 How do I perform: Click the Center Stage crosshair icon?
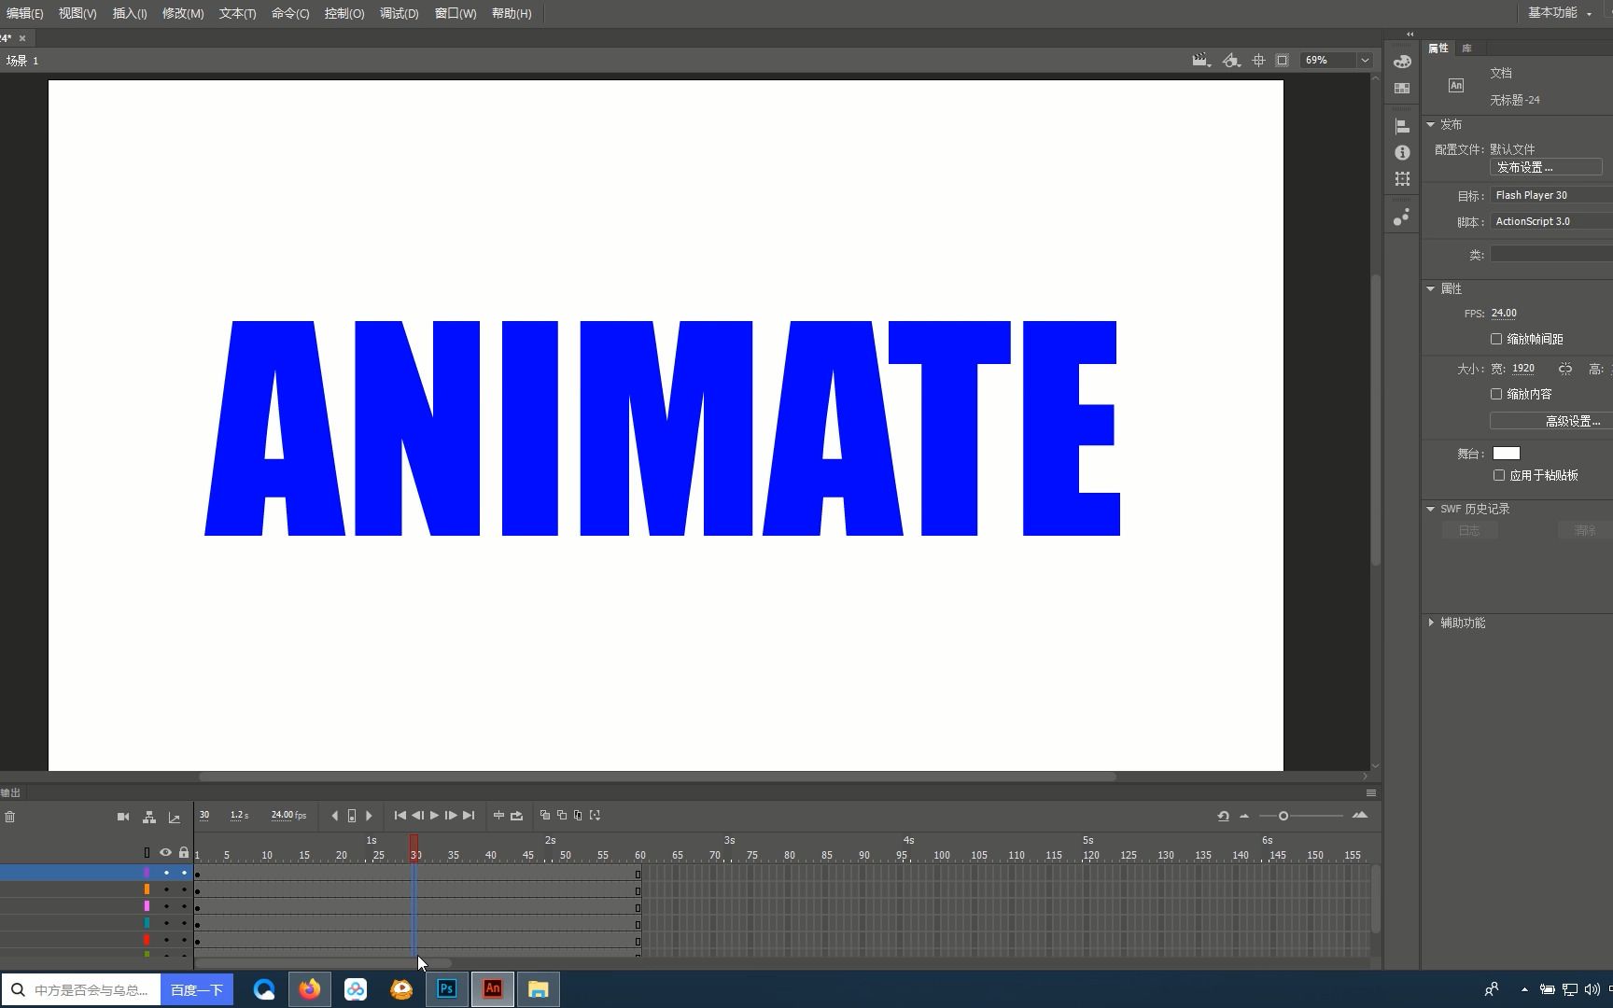(x=1258, y=60)
